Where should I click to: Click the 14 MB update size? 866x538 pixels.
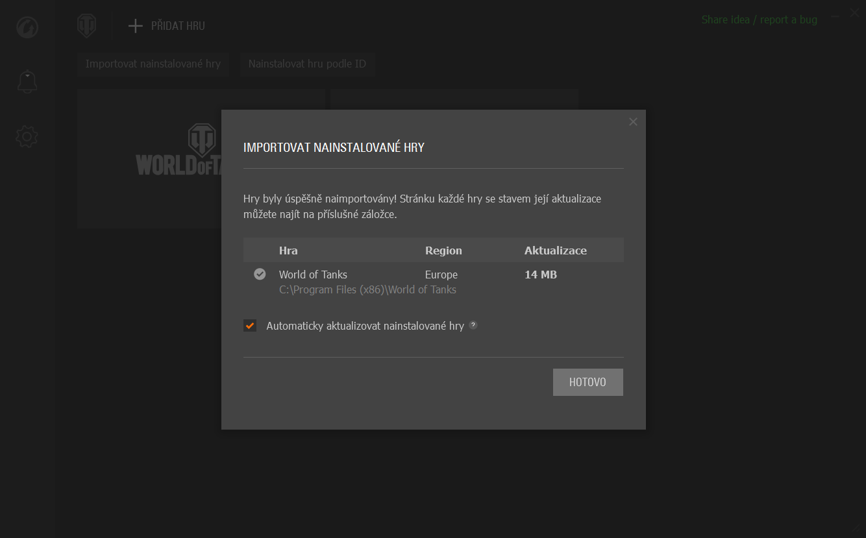[x=541, y=275]
